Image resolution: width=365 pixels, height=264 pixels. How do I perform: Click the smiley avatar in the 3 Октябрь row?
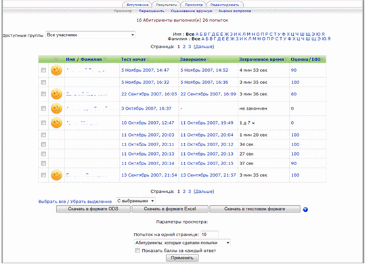pos(56,108)
